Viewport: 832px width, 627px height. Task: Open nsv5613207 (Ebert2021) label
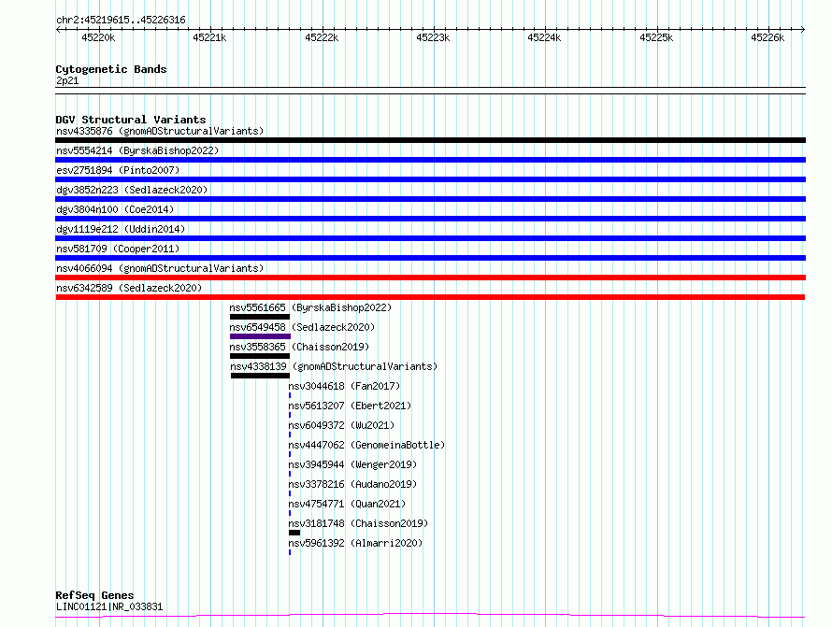[x=350, y=406]
